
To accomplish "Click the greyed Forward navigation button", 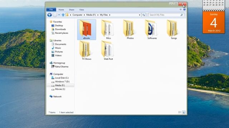I will pos(55,15).
